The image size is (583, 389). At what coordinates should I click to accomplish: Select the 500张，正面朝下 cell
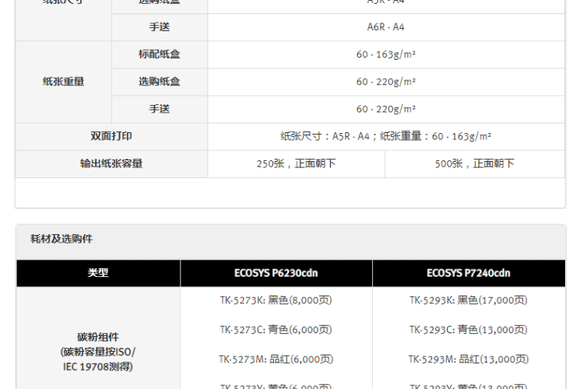tap(475, 163)
